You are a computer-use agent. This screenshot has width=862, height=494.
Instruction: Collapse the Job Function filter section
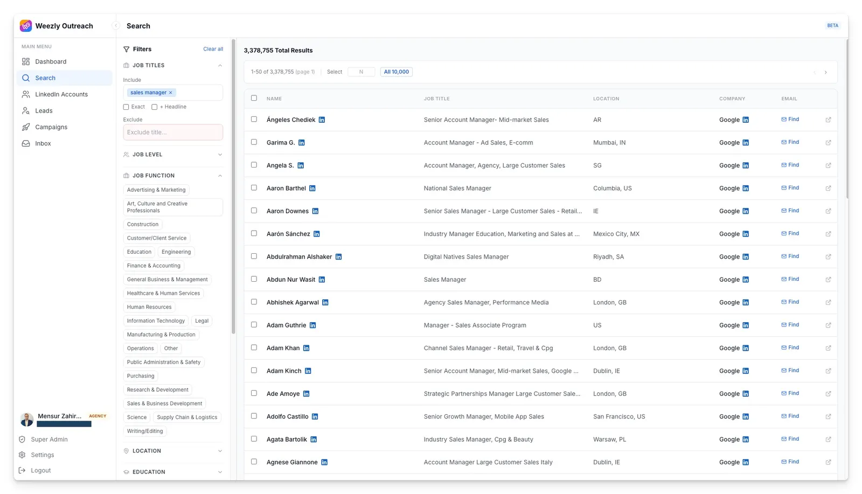(x=220, y=176)
